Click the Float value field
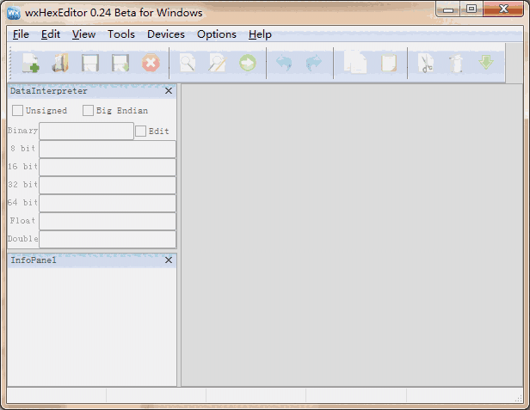 108,221
